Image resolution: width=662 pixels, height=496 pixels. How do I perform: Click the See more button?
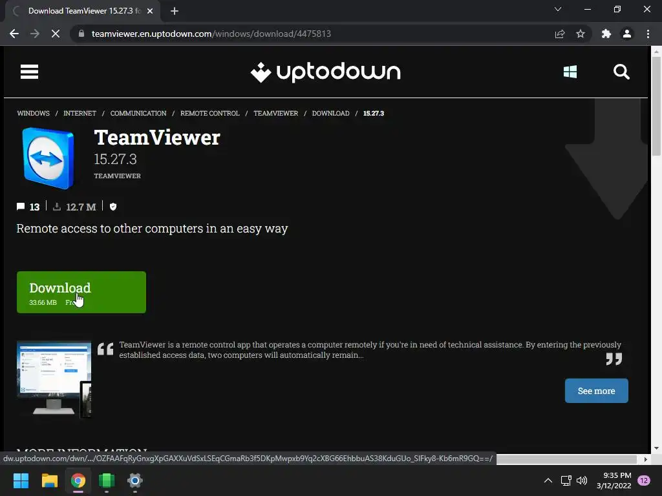(597, 391)
